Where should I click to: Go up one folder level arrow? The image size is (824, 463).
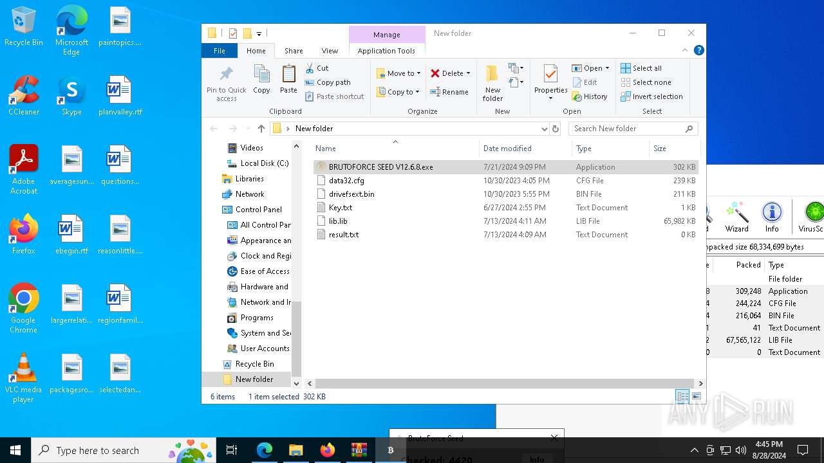[261, 129]
